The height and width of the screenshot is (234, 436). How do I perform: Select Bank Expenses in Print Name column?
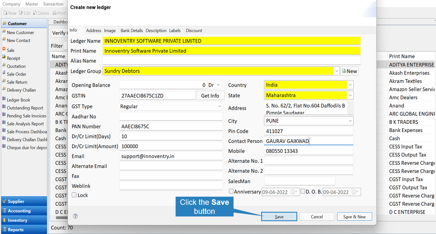pos(406,130)
